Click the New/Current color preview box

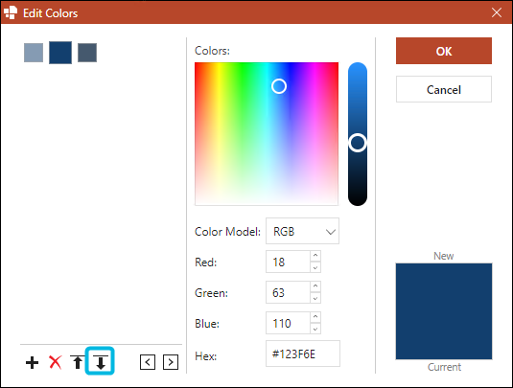(444, 311)
